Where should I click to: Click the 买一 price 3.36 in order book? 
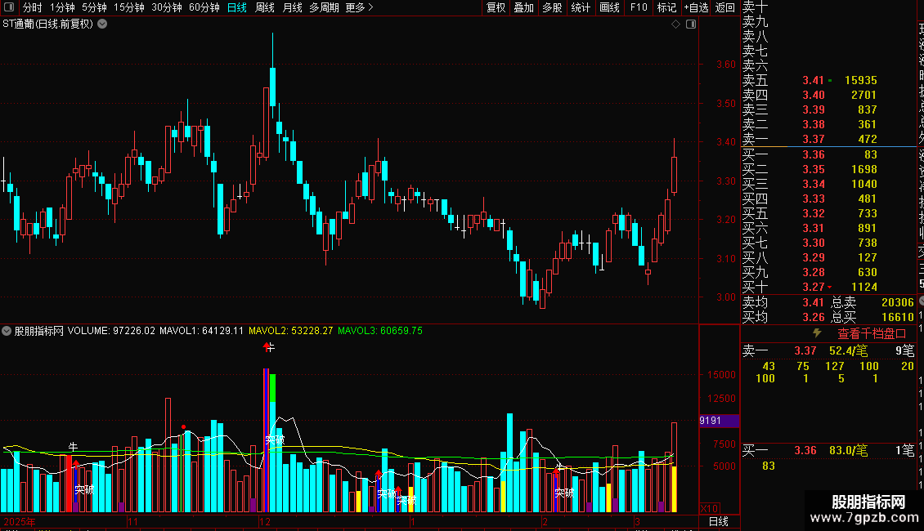pyautogui.click(x=814, y=155)
